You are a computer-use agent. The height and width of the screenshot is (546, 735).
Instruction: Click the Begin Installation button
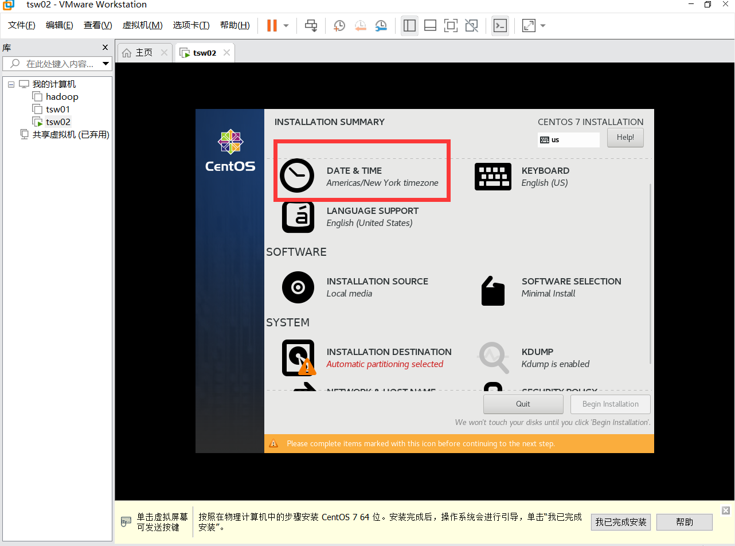tap(610, 404)
